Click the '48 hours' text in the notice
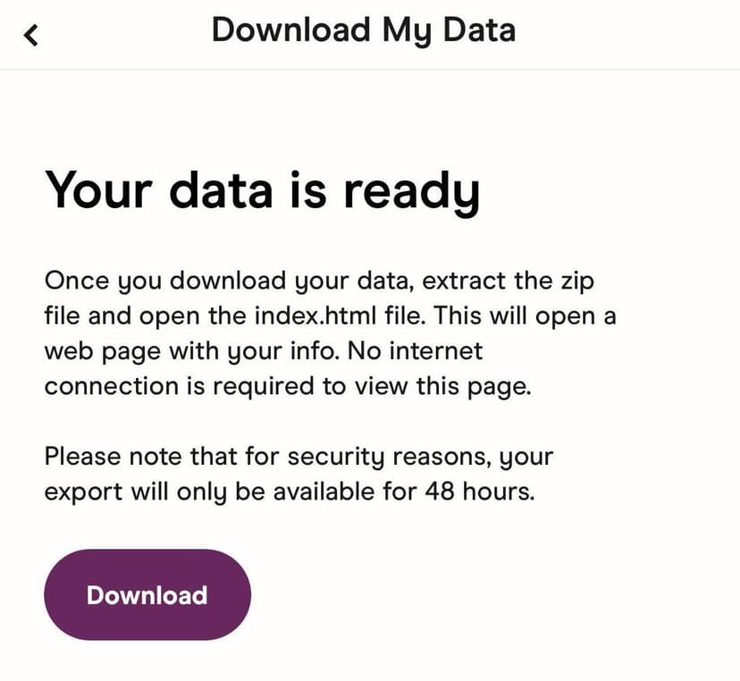740x681 pixels. 480,492
